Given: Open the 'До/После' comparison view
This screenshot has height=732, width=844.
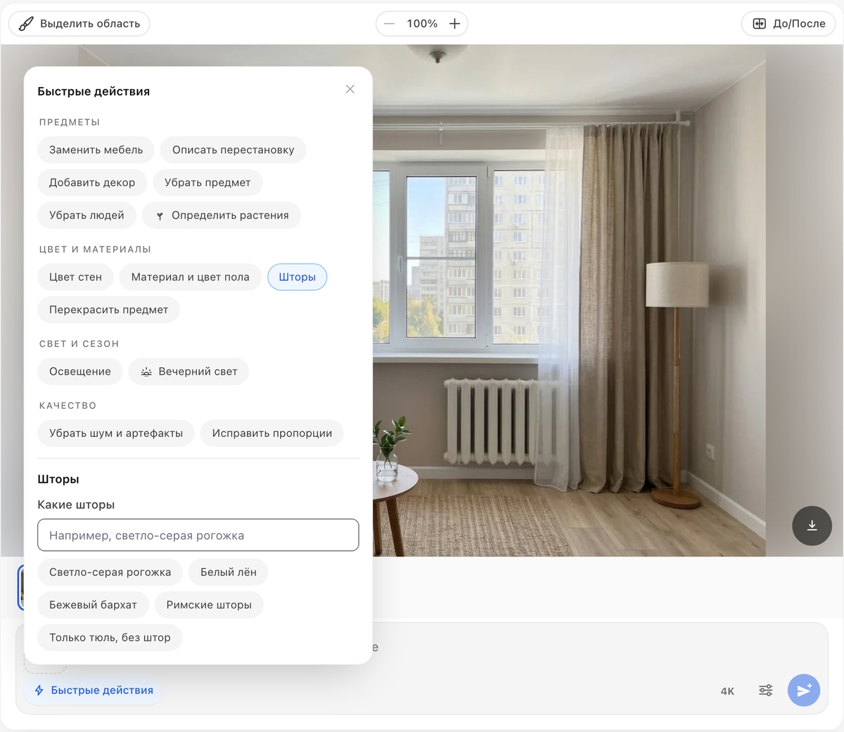Looking at the screenshot, I should [788, 24].
